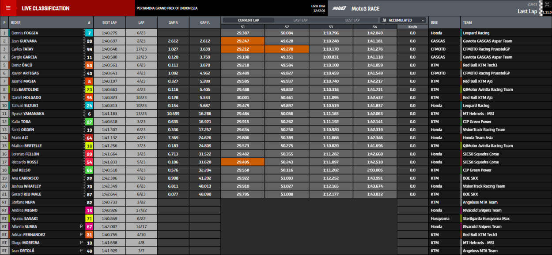Viewport: 552px width, 255px height.
Task: Click red number badge 64 of Mario Aji
Action: point(89,138)
